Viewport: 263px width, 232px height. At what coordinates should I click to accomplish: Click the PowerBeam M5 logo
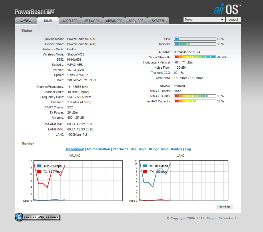pyautogui.click(x=35, y=12)
